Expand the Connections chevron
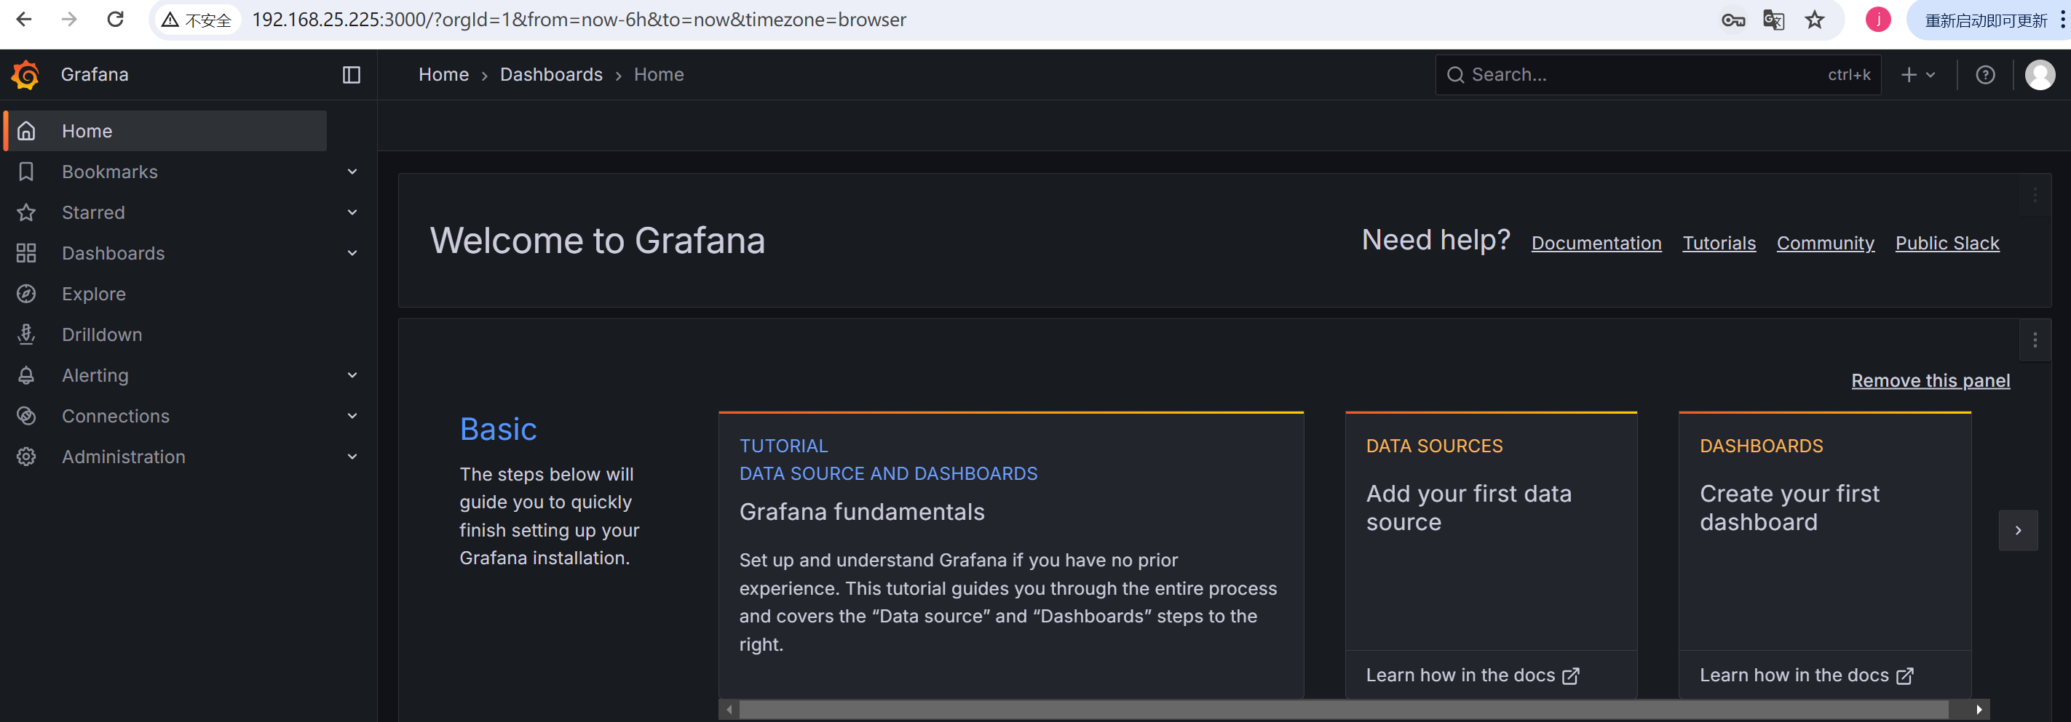 point(352,416)
